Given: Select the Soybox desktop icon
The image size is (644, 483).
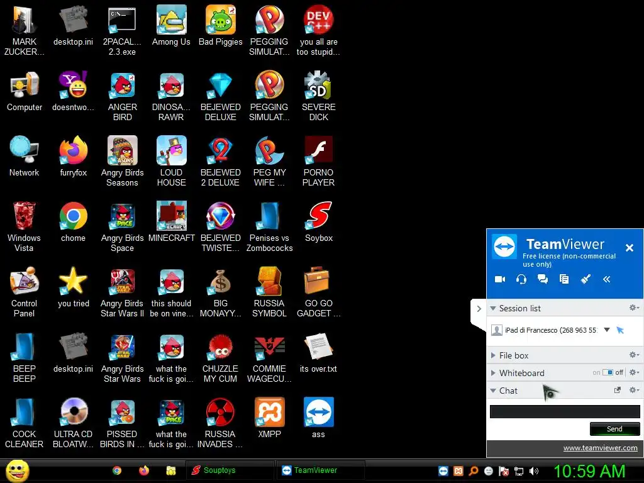Looking at the screenshot, I should click(x=319, y=222).
